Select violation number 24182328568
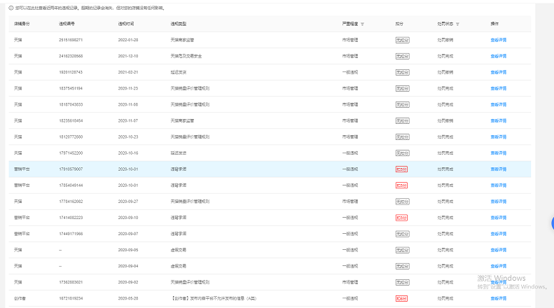The width and height of the screenshot is (554, 308). pos(71,56)
